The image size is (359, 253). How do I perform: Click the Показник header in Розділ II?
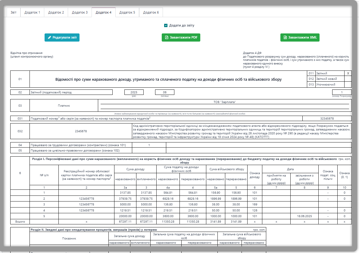[x=69, y=239]
